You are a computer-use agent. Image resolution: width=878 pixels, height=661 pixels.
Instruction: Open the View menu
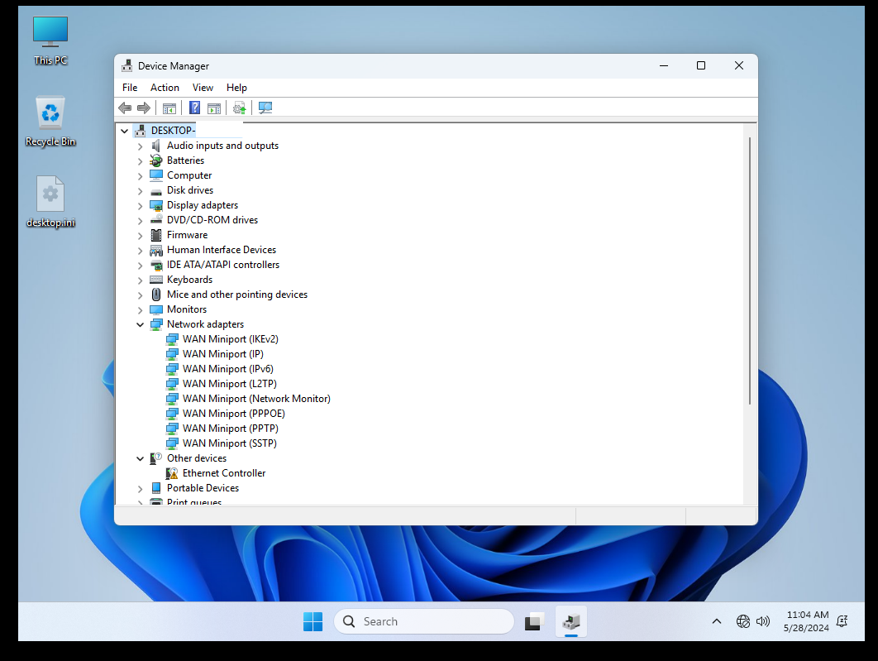click(x=203, y=88)
